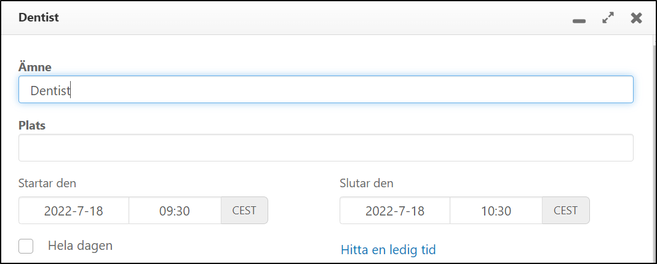Enable the Hela dagen checkbox
This screenshot has height=264, width=657.
click(26, 246)
